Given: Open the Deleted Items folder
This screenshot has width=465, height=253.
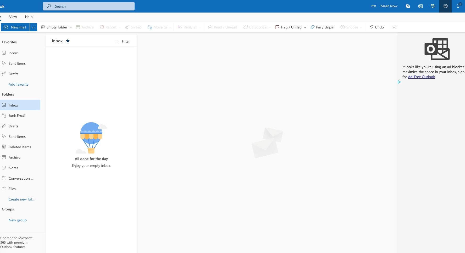Looking at the screenshot, I should pos(20,147).
